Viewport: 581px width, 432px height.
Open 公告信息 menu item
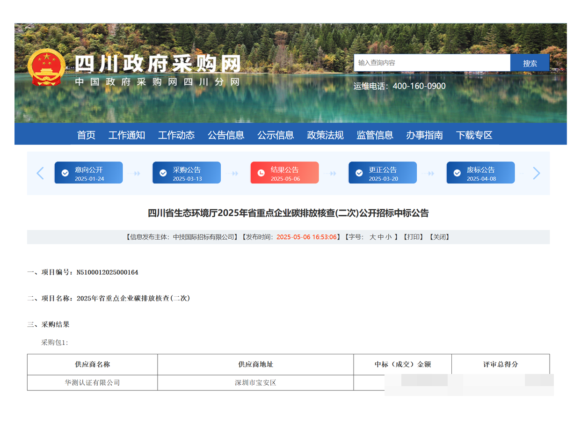(226, 135)
